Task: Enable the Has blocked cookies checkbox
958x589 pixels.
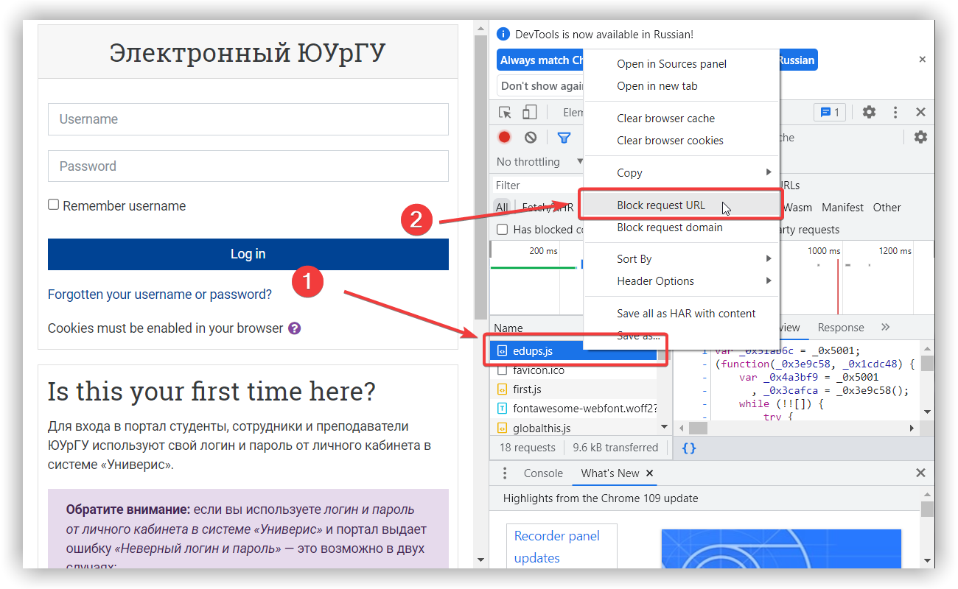Action: [502, 230]
